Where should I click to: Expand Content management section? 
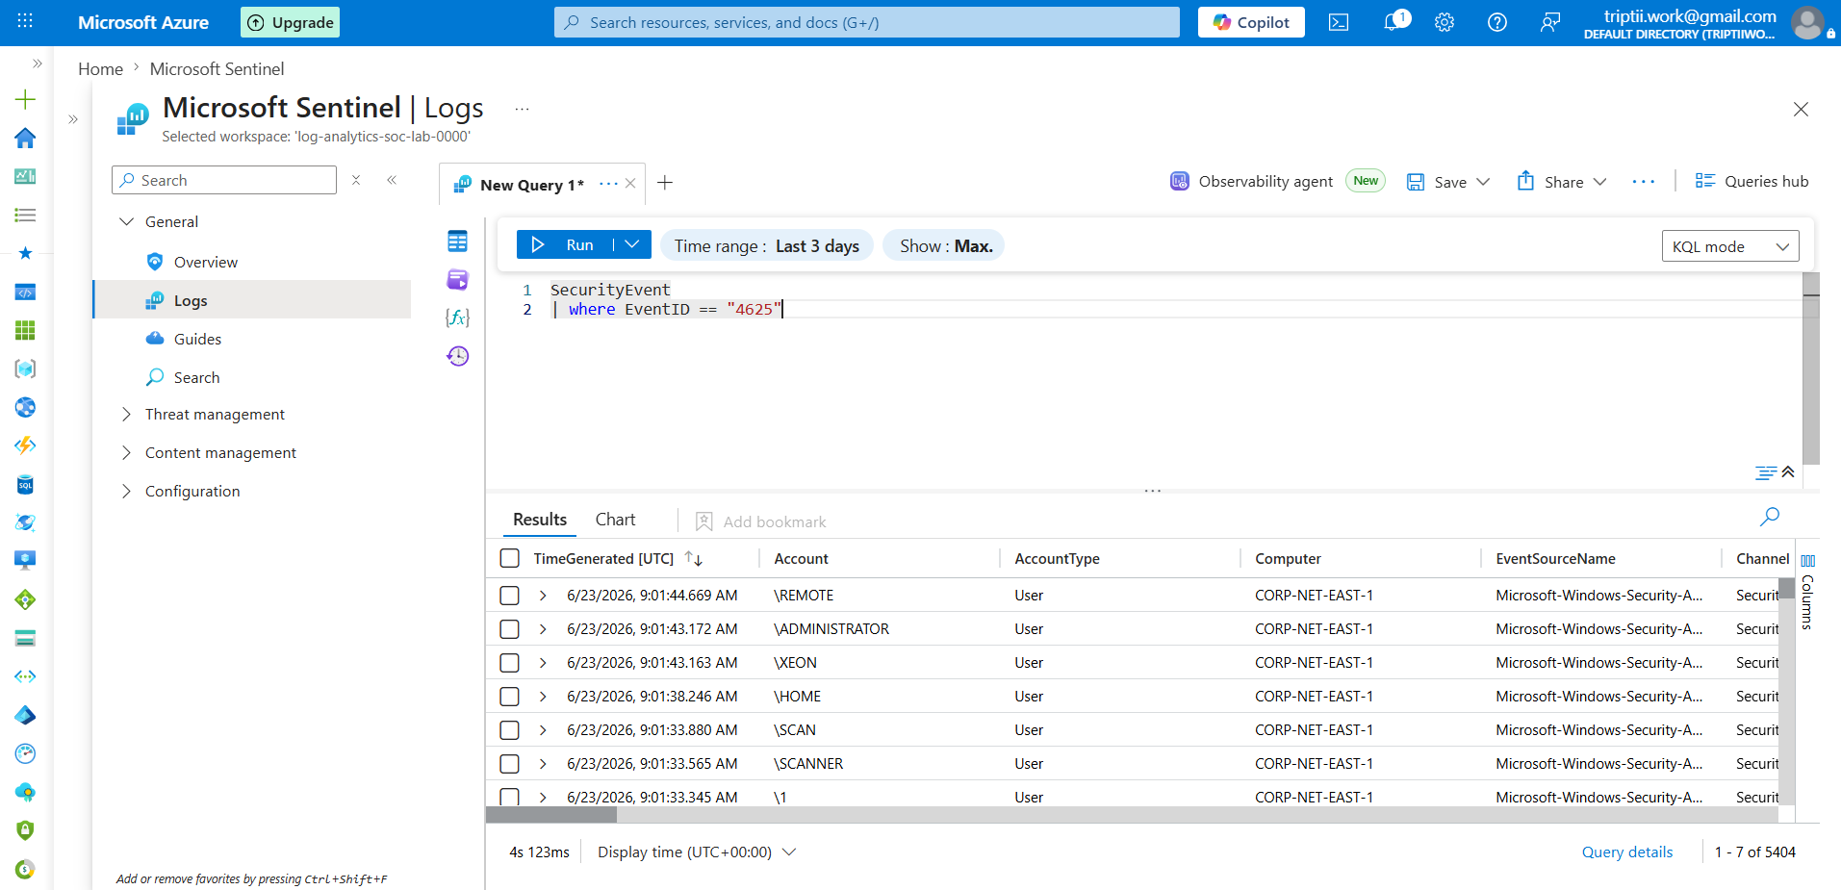[126, 452]
